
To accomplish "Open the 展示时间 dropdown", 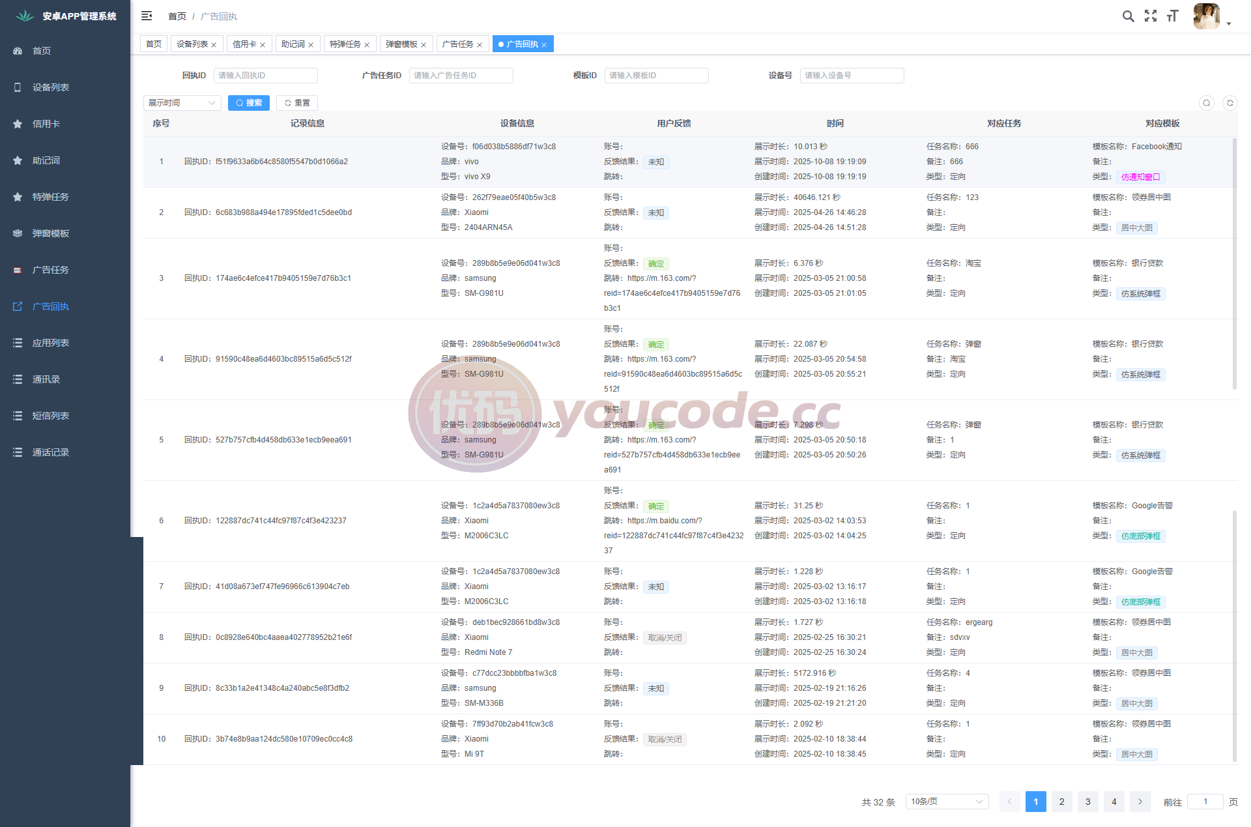I will 182,103.
